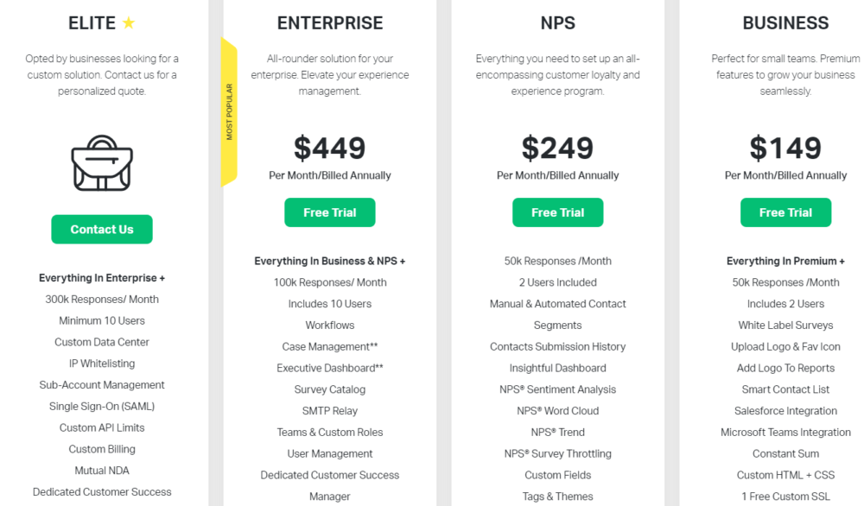Click the yellow star beside ELITE
The width and height of the screenshot is (864, 506).
click(129, 22)
